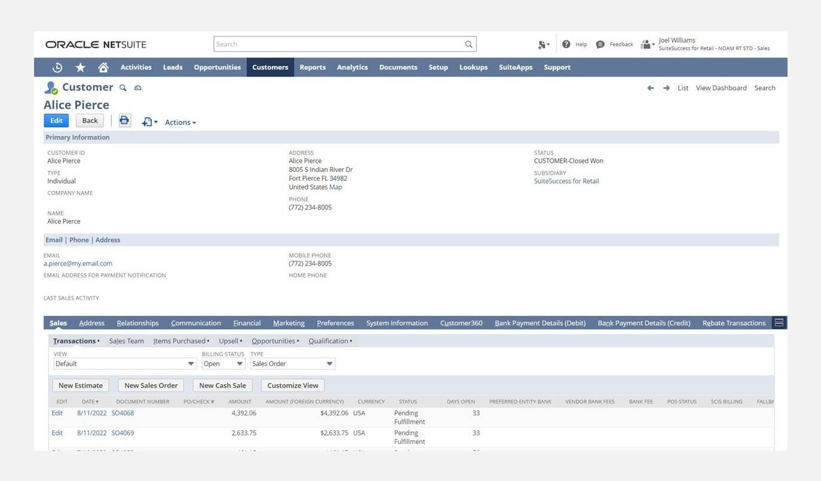Screen dimensions: 821x481
Task: Open the Billing Status dropdown
Action: tap(223, 363)
